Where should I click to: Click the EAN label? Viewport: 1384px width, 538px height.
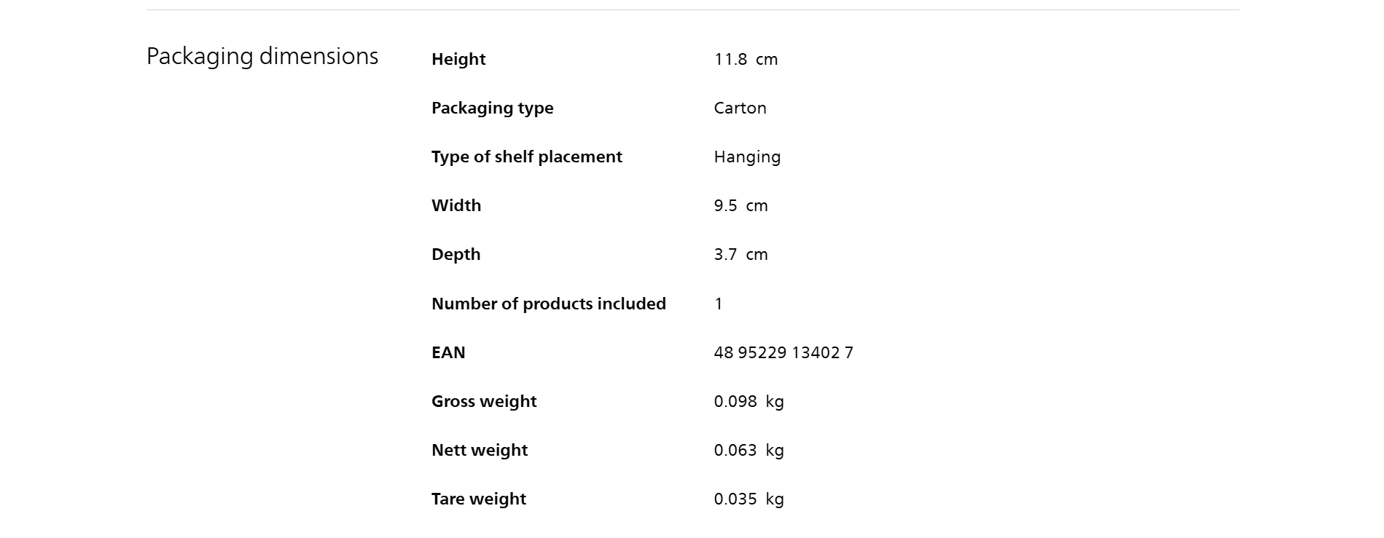coord(448,352)
